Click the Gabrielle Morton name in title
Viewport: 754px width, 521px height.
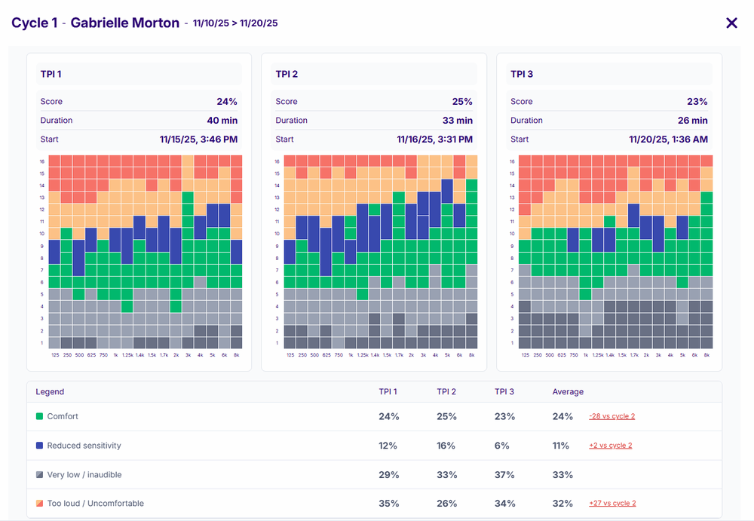(x=124, y=23)
